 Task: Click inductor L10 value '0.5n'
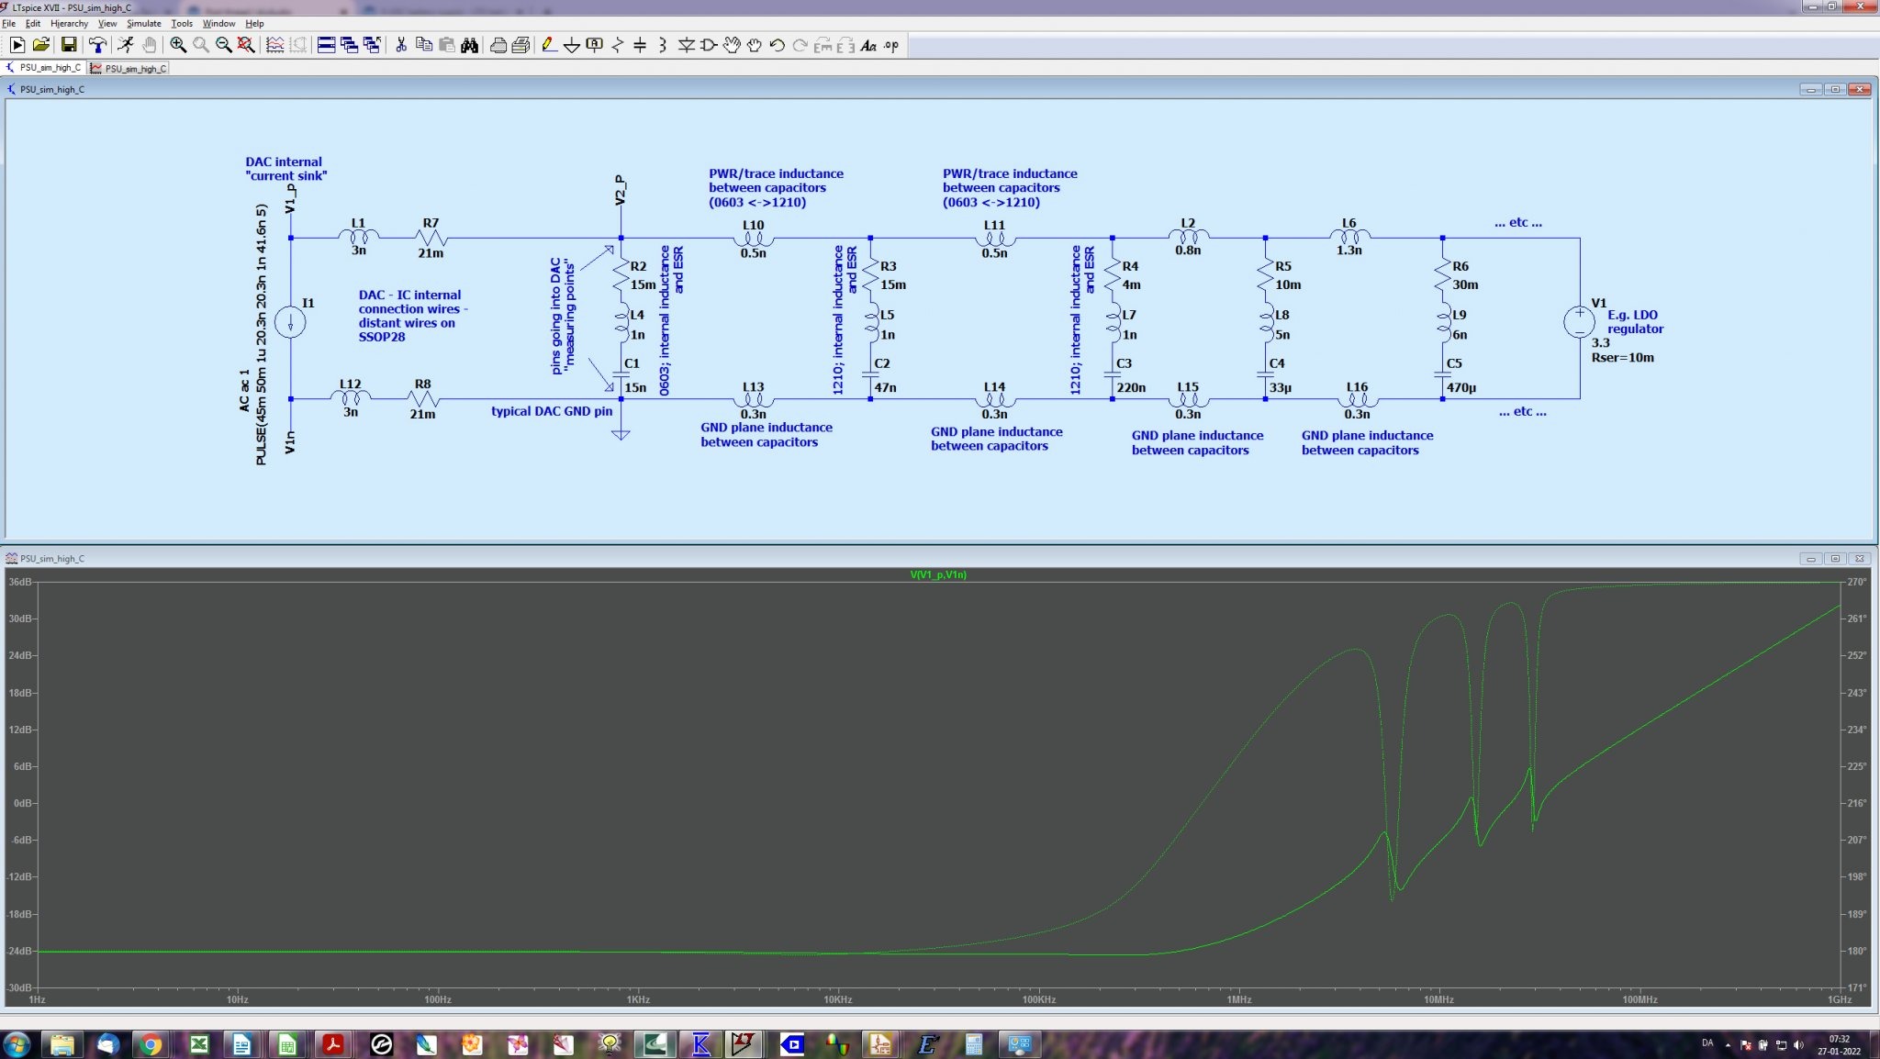(x=753, y=253)
